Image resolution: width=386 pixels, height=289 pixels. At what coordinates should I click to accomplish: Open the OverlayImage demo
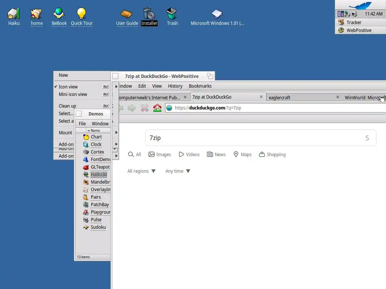click(x=96, y=190)
